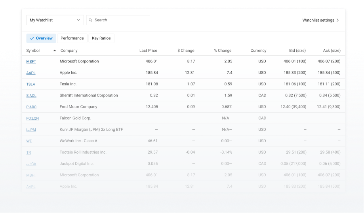The width and height of the screenshot is (364, 213).
Task: Switch to the Key Ratios tab
Action: 101,38
